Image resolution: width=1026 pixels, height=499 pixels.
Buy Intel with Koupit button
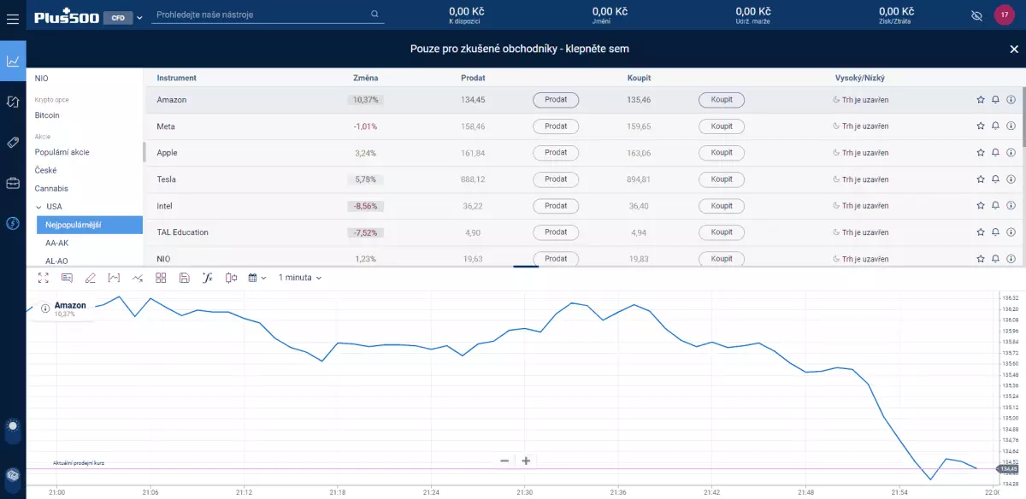(722, 206)
